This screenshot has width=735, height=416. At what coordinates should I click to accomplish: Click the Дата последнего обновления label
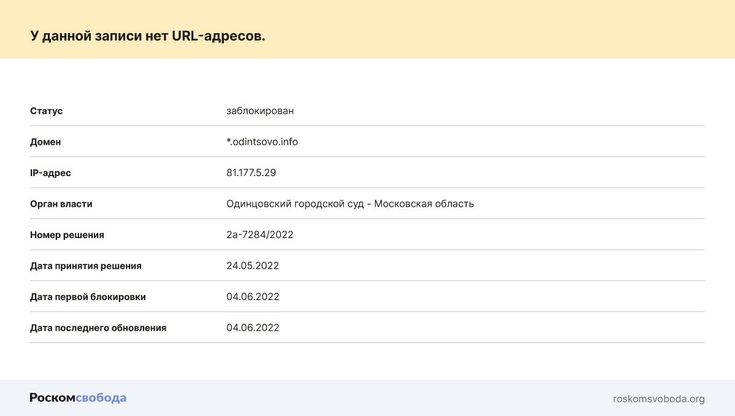(98, 328)
